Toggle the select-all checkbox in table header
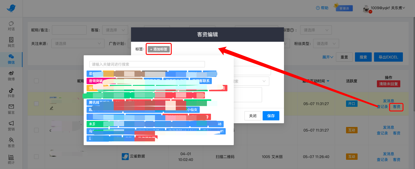Screen dimensions: 415x169 [x=36, y=81]
